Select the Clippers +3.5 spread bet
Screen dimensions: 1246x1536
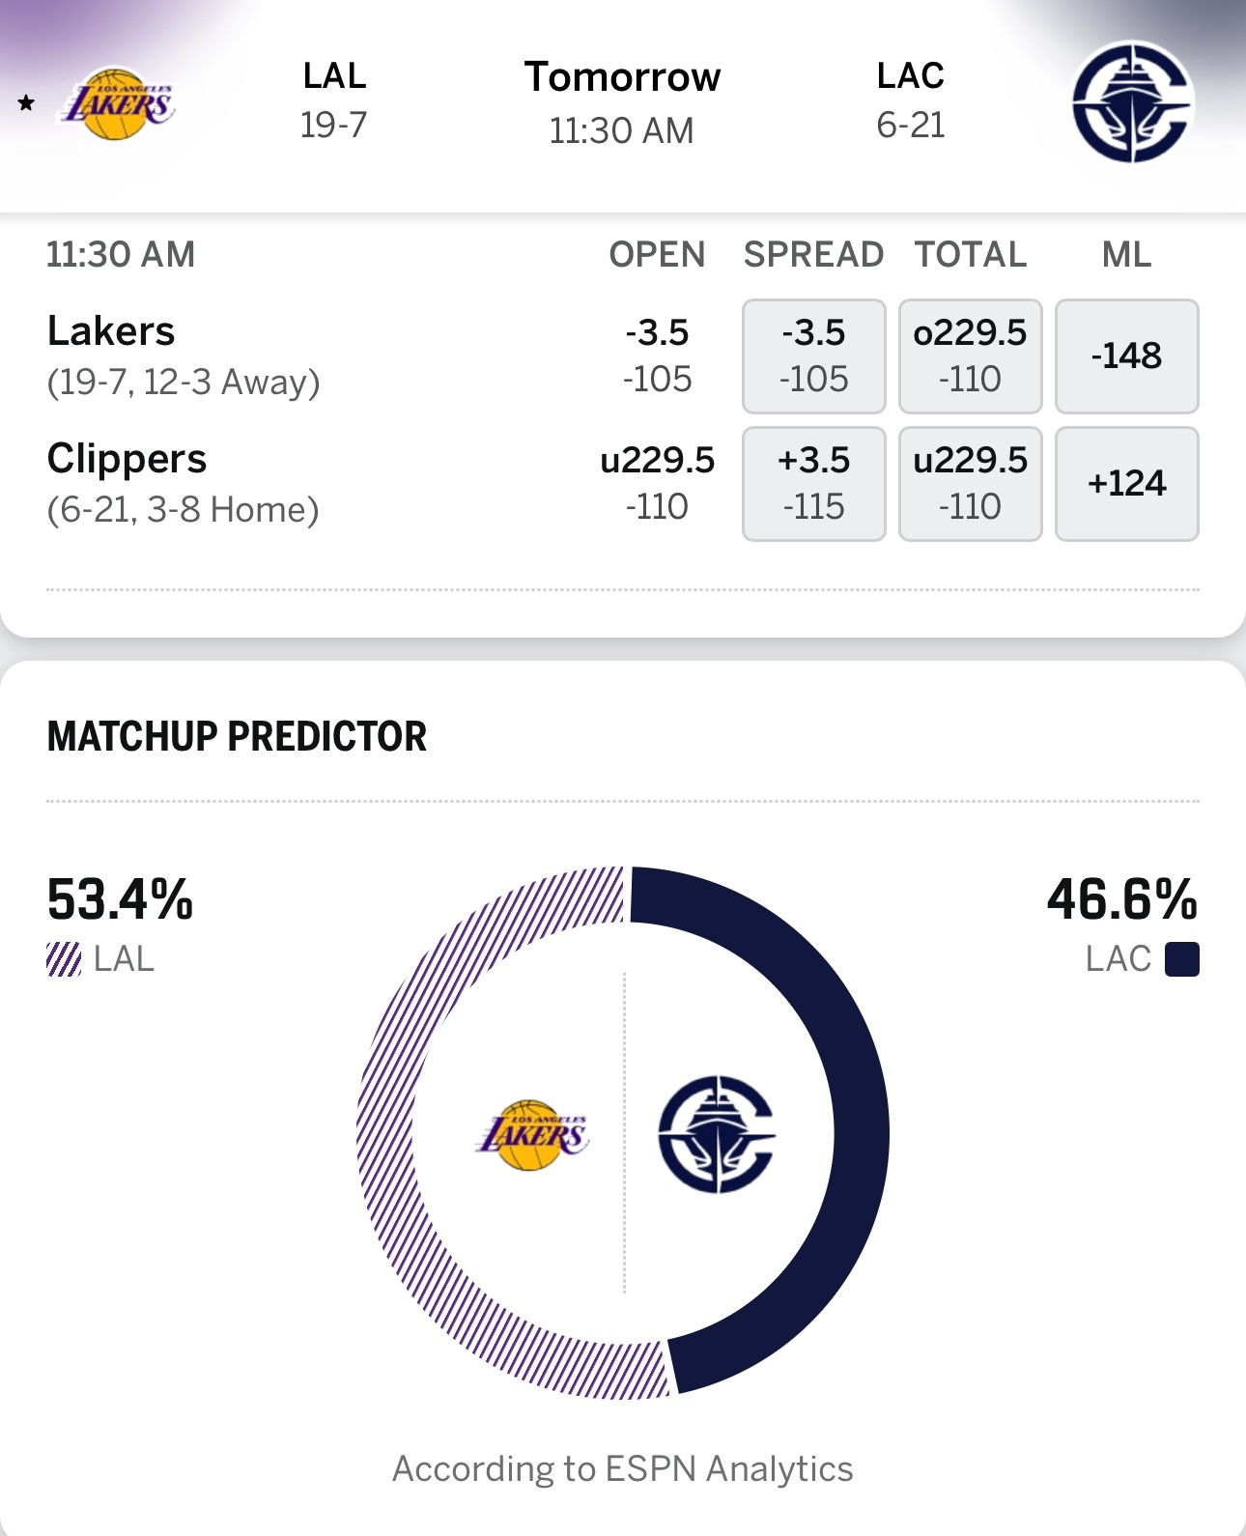point(813,483)
